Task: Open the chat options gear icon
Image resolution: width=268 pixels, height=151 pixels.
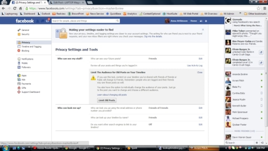Action: tap(257, 143)
